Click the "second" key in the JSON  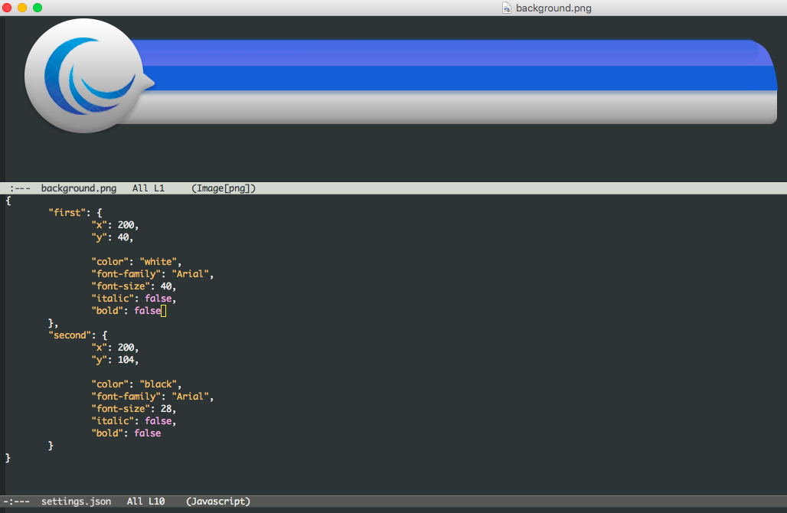click(x=70, y=335)
